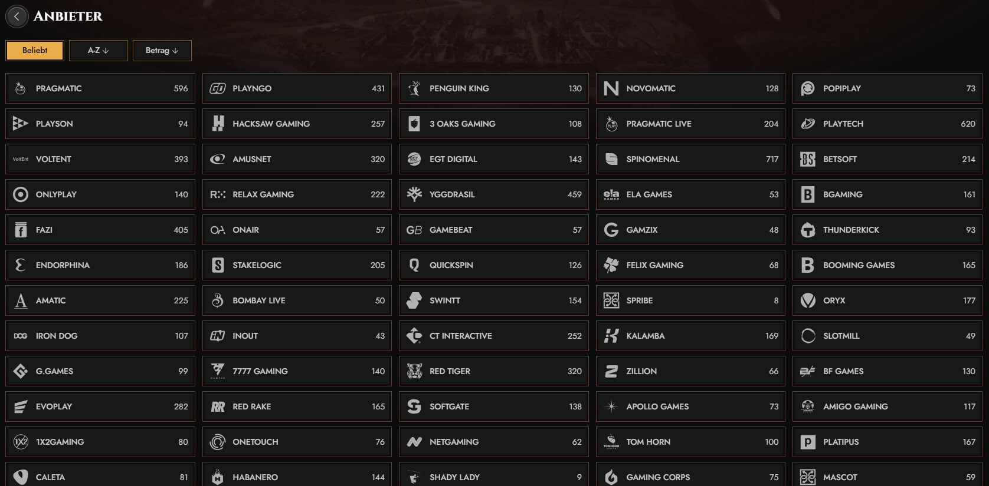
Task: Open the Evoplay provider games
Action: coord(100,406)
